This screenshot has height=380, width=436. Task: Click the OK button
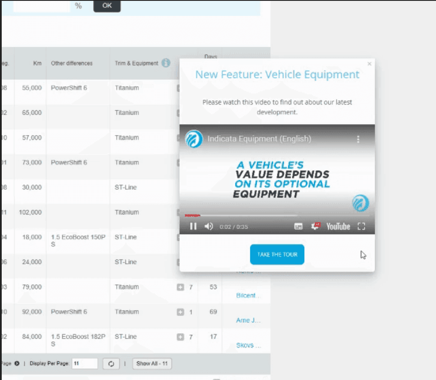click(107, 6)
